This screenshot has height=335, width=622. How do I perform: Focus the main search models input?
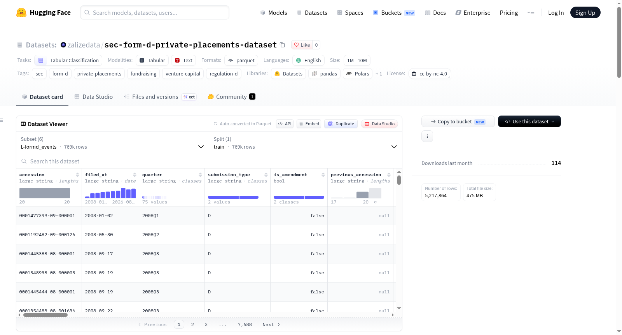click(x=155, y=12)
